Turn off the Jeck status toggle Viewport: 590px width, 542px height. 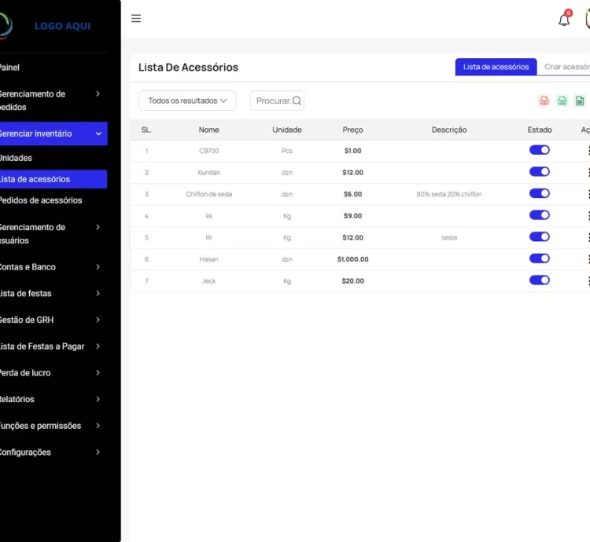(539, 280)
